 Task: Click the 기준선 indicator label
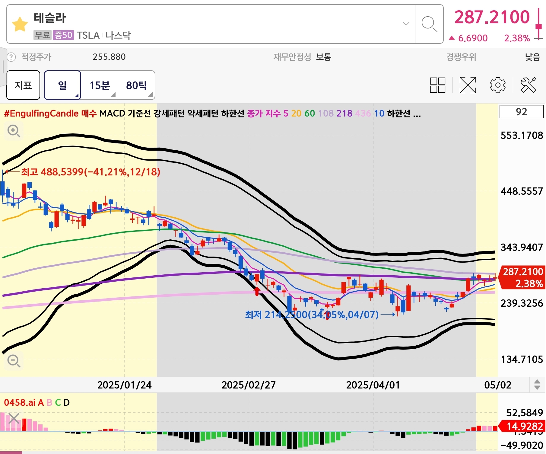click(139, 113)
